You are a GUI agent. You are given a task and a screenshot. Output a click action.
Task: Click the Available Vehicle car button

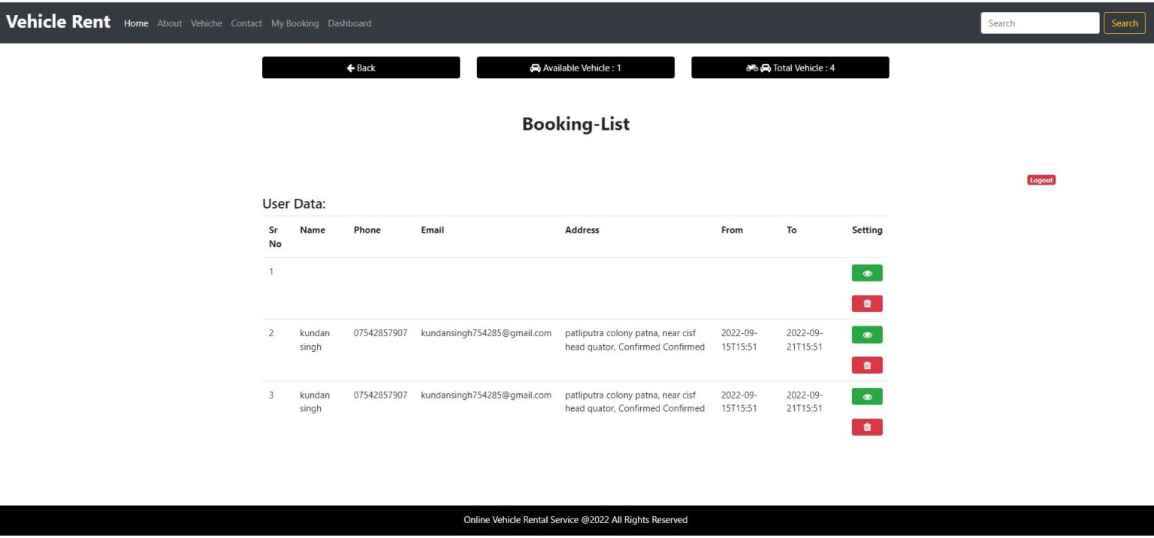pos(575,68)
